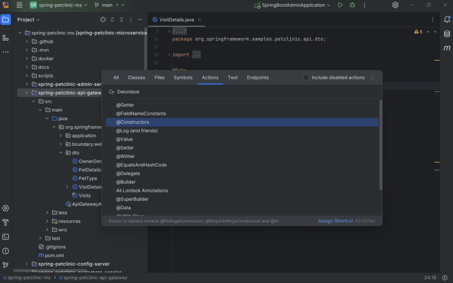Enable Include disabled actions checkbox

tap(306, 77)
